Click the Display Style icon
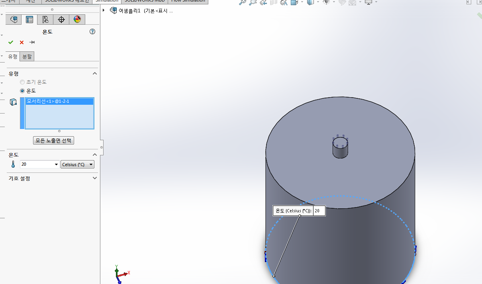 pyautogui.click(x=310, y=2)
